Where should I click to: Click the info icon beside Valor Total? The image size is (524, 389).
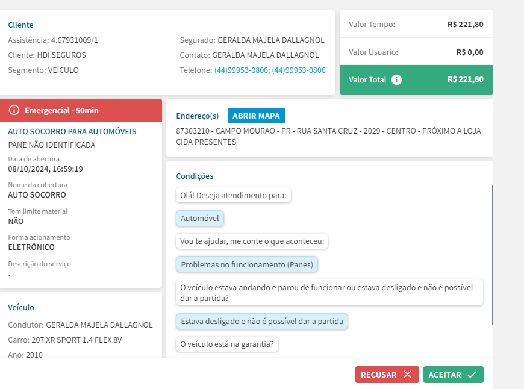point(396,79)
